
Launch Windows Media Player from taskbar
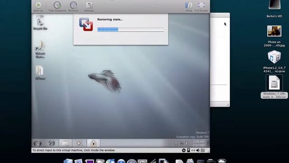point(79,143)
